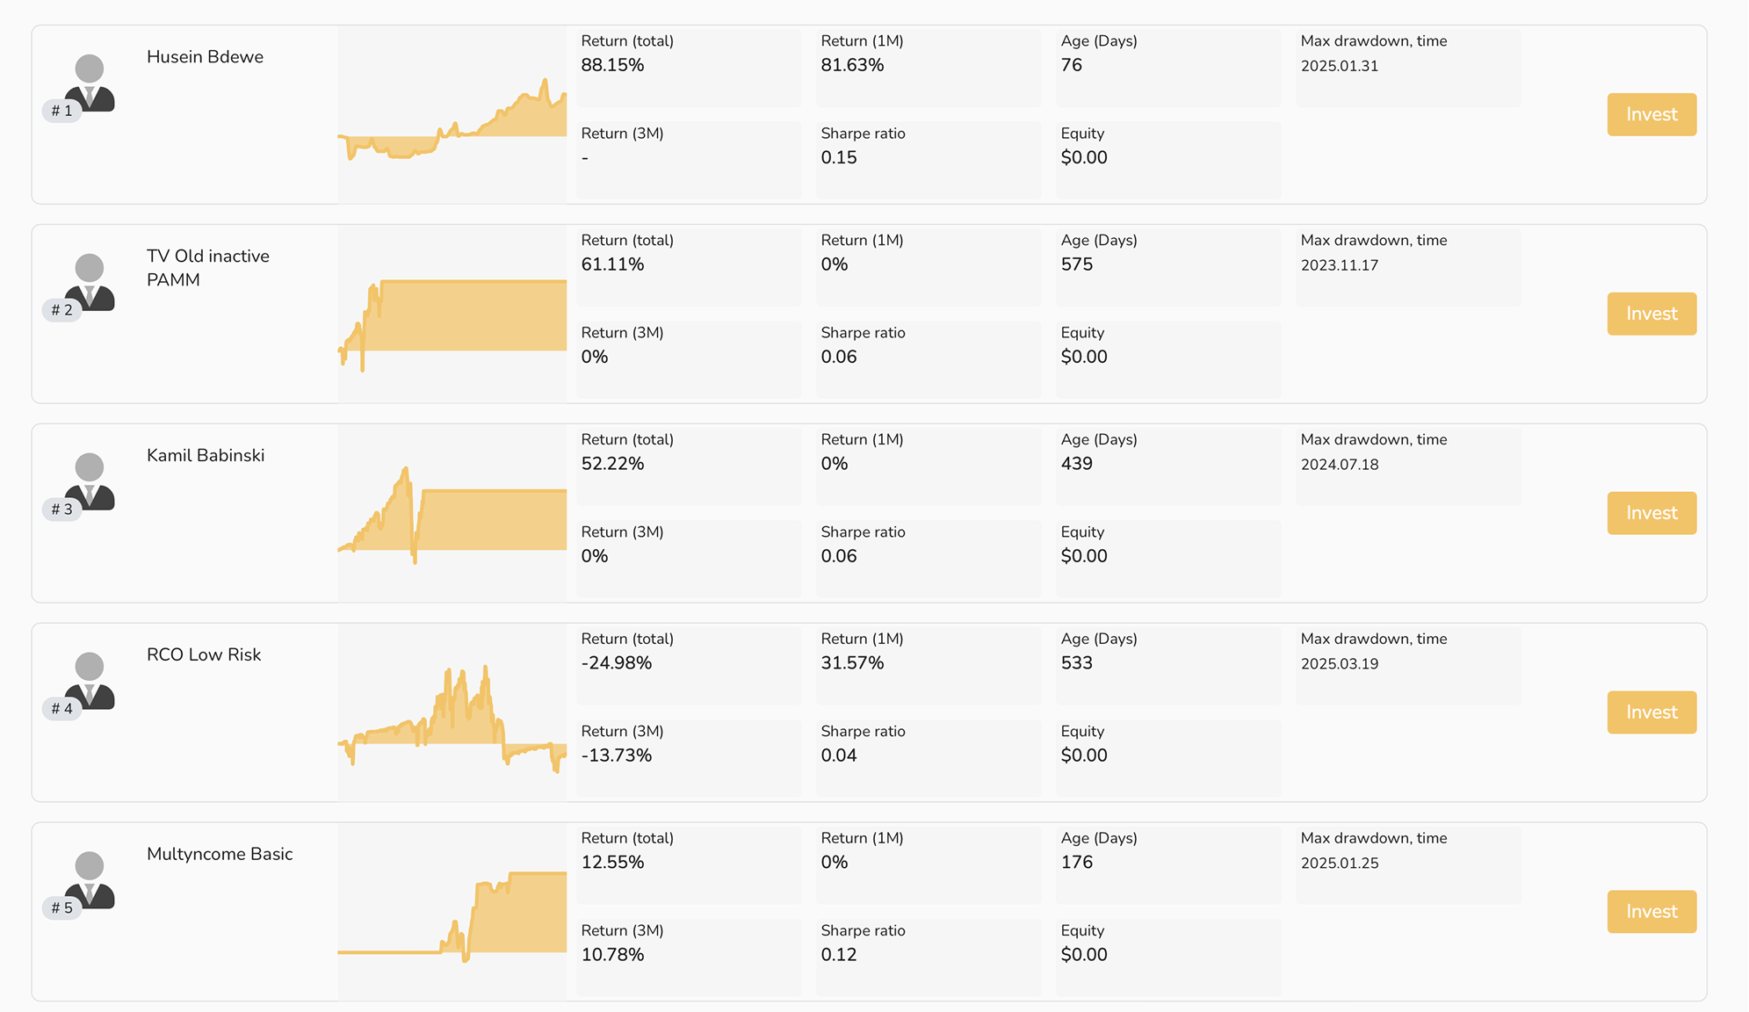Click Multyncome Basic avatar icon

[x=90, y=879]
